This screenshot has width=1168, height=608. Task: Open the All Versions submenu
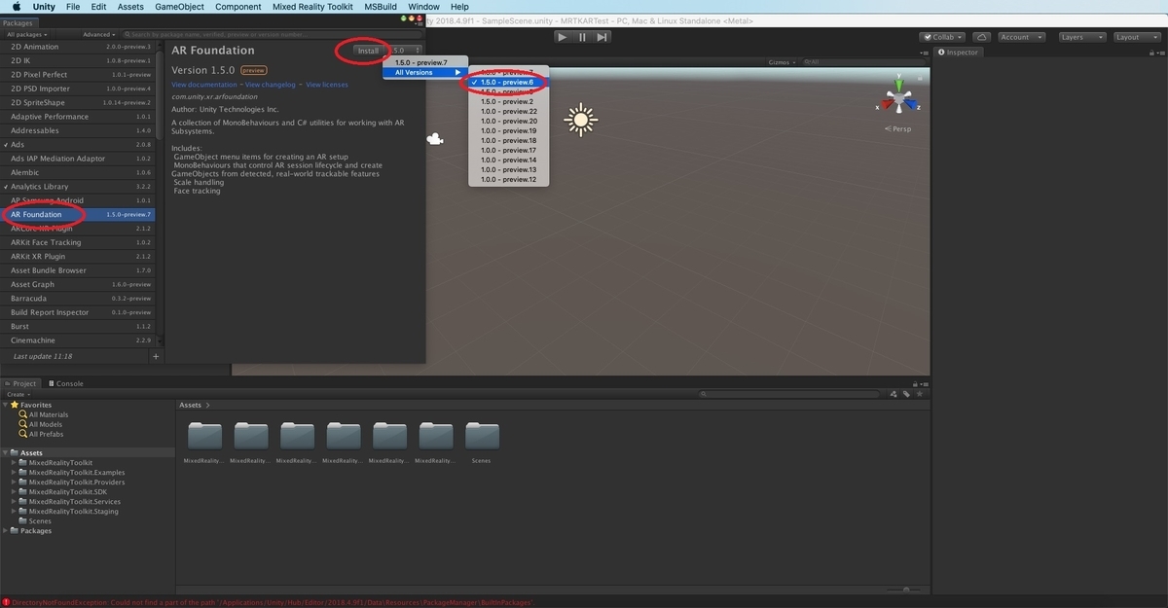tap(426, 72)
